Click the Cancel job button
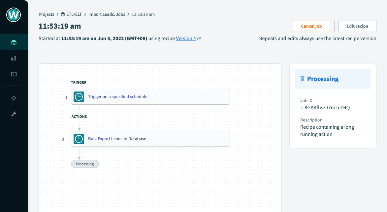The width and height of the screenshot is (387, 212). (311, 26)
